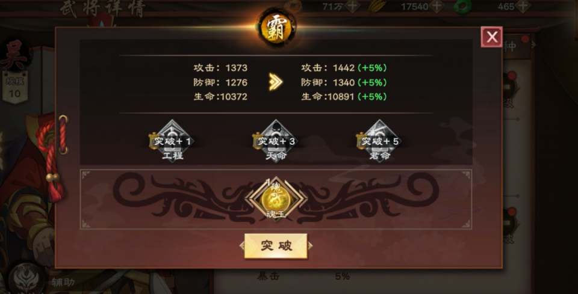Add more grain next to 17540
The width and height of the screenshot is (578, 294).
tap(437, 6)
